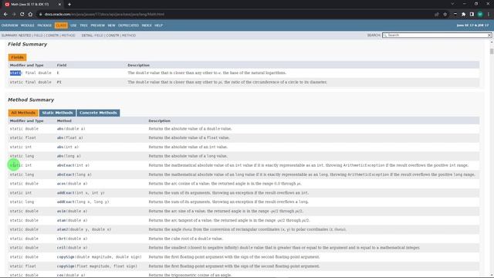Image resolution: width=494 pixels, height=278 pixels.
Task: Open the PACKAGE navigation item
Action: point(45,25)
